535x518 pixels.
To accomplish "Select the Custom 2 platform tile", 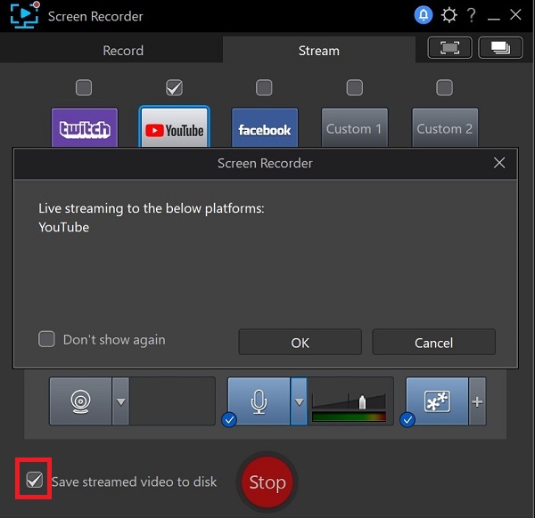I will pyautogui.click(x=445, y=127).
